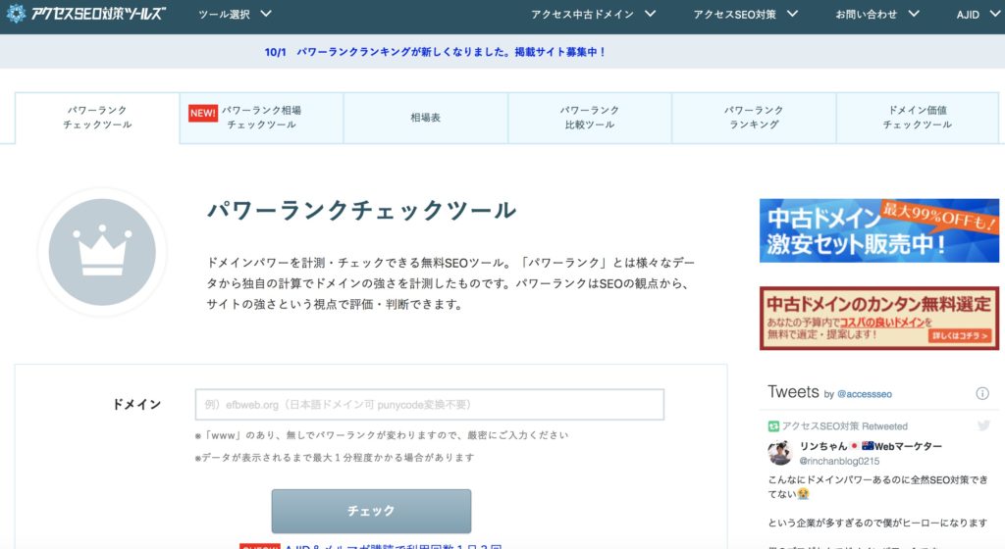Select the パワーランク チェックツール tab
This screenshot has height=549, width=1005.
click(x=97, y=118)
